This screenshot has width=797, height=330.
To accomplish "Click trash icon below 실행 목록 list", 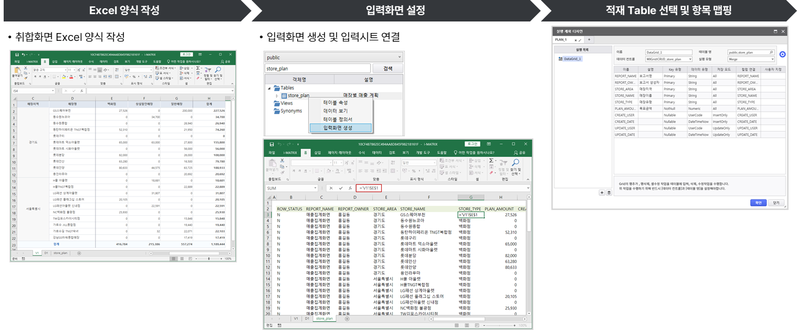I will point(609,192).
